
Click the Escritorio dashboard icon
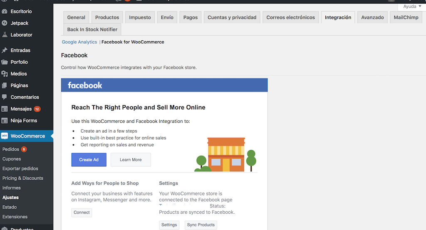point(4,11)
